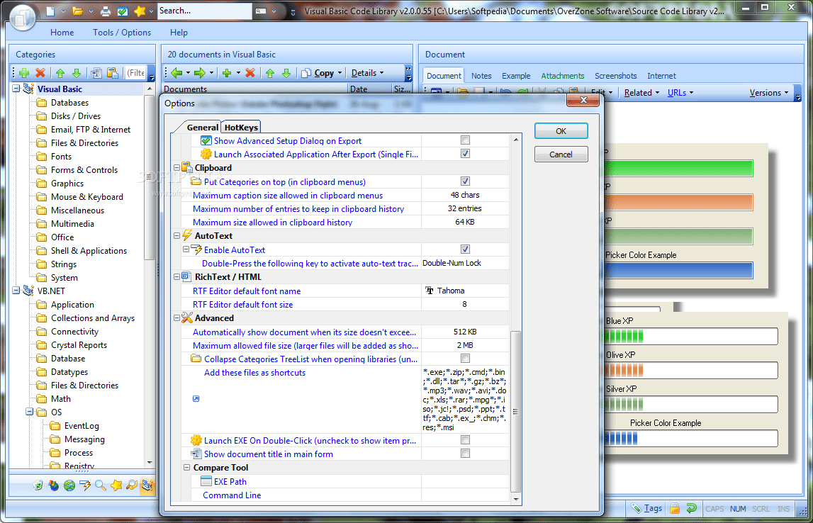Enable Show Advanced Setup Dialog on Export
Viewport: 813px width, 523px height.
465,140
